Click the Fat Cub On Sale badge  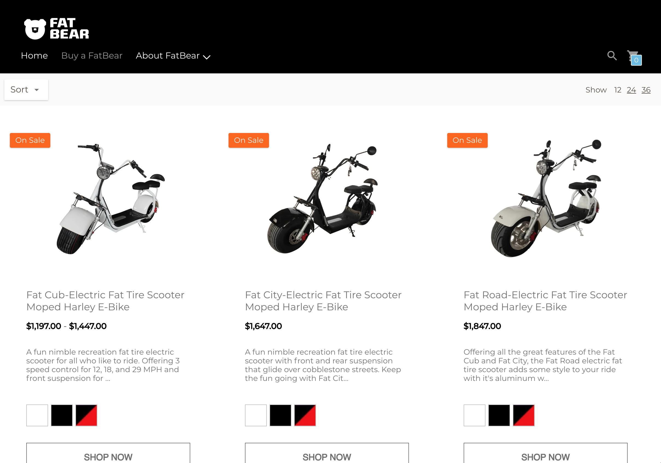coord(30,140)
